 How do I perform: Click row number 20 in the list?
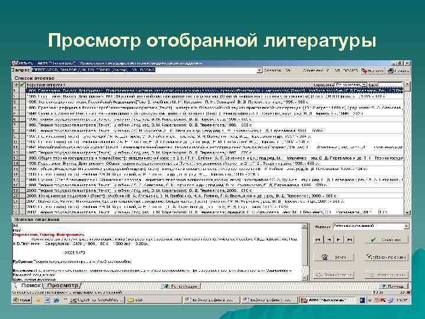click(16, 196)
